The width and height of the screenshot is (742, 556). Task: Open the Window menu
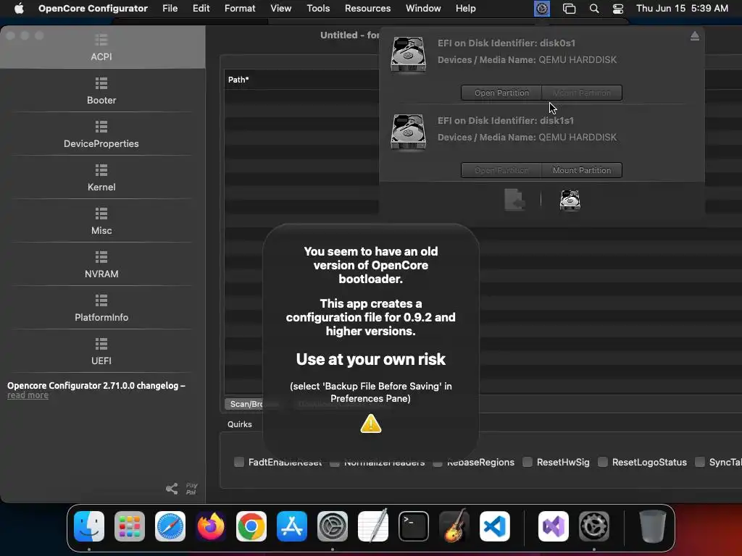(x=423, y=9)
